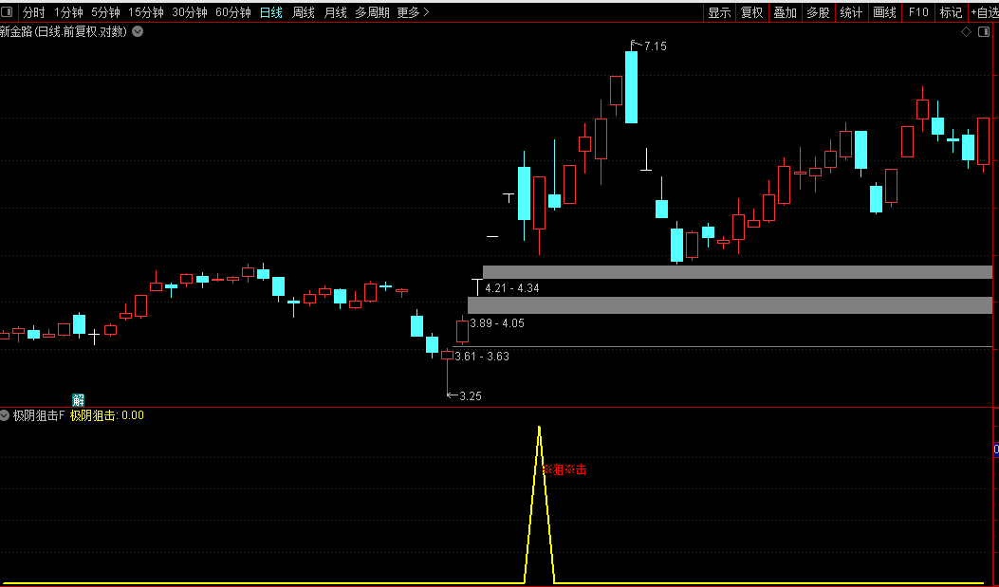
Task: Open F10 company information
Action: tap(918, 12)
